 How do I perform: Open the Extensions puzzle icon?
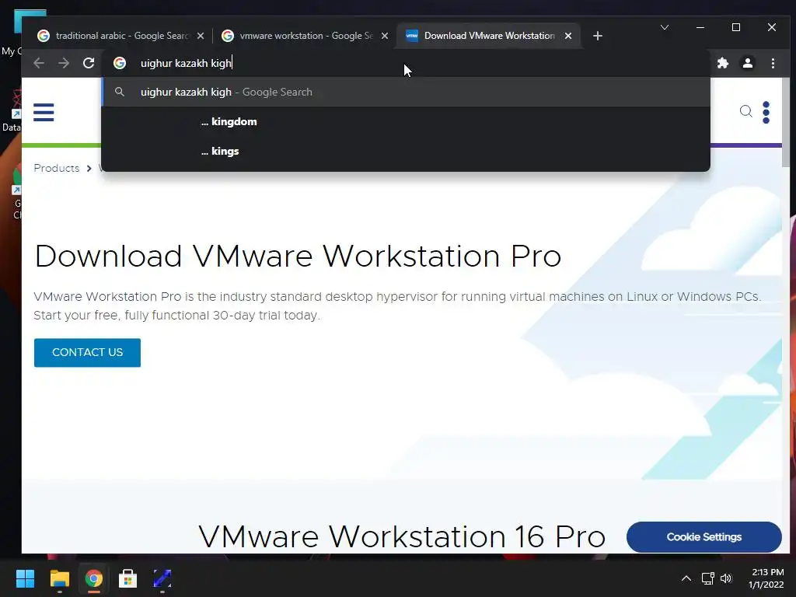(722, 63)
